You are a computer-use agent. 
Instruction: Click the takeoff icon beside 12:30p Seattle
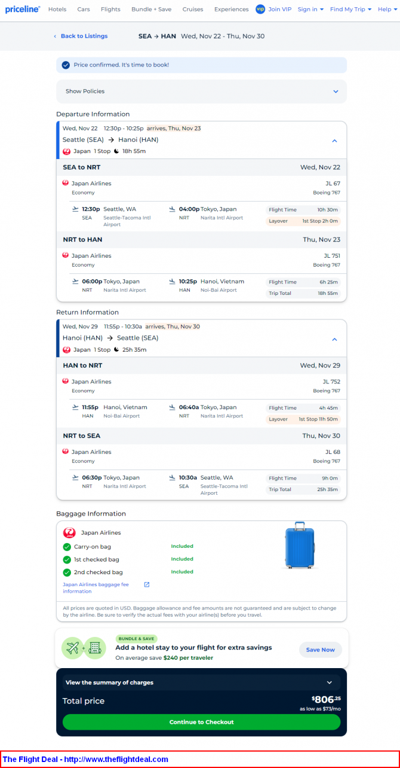point(75,209)
